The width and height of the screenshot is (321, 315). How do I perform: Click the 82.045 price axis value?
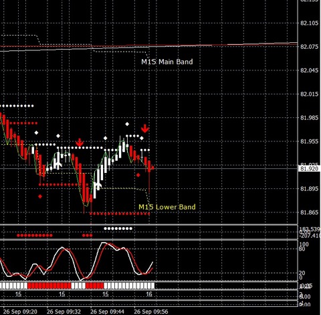(x=310, y=70)
